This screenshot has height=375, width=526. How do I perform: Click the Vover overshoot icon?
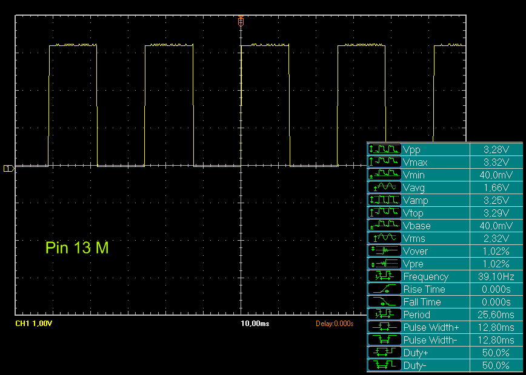click(384, 251)
